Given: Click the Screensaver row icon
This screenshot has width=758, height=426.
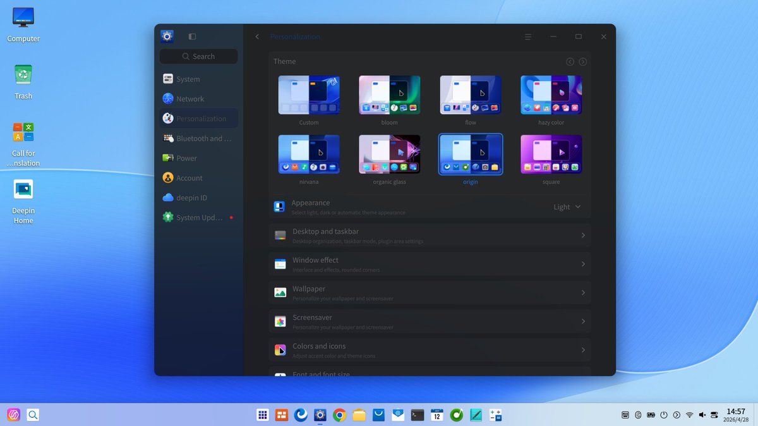Looking at the screenshot, I should point(280,322).
